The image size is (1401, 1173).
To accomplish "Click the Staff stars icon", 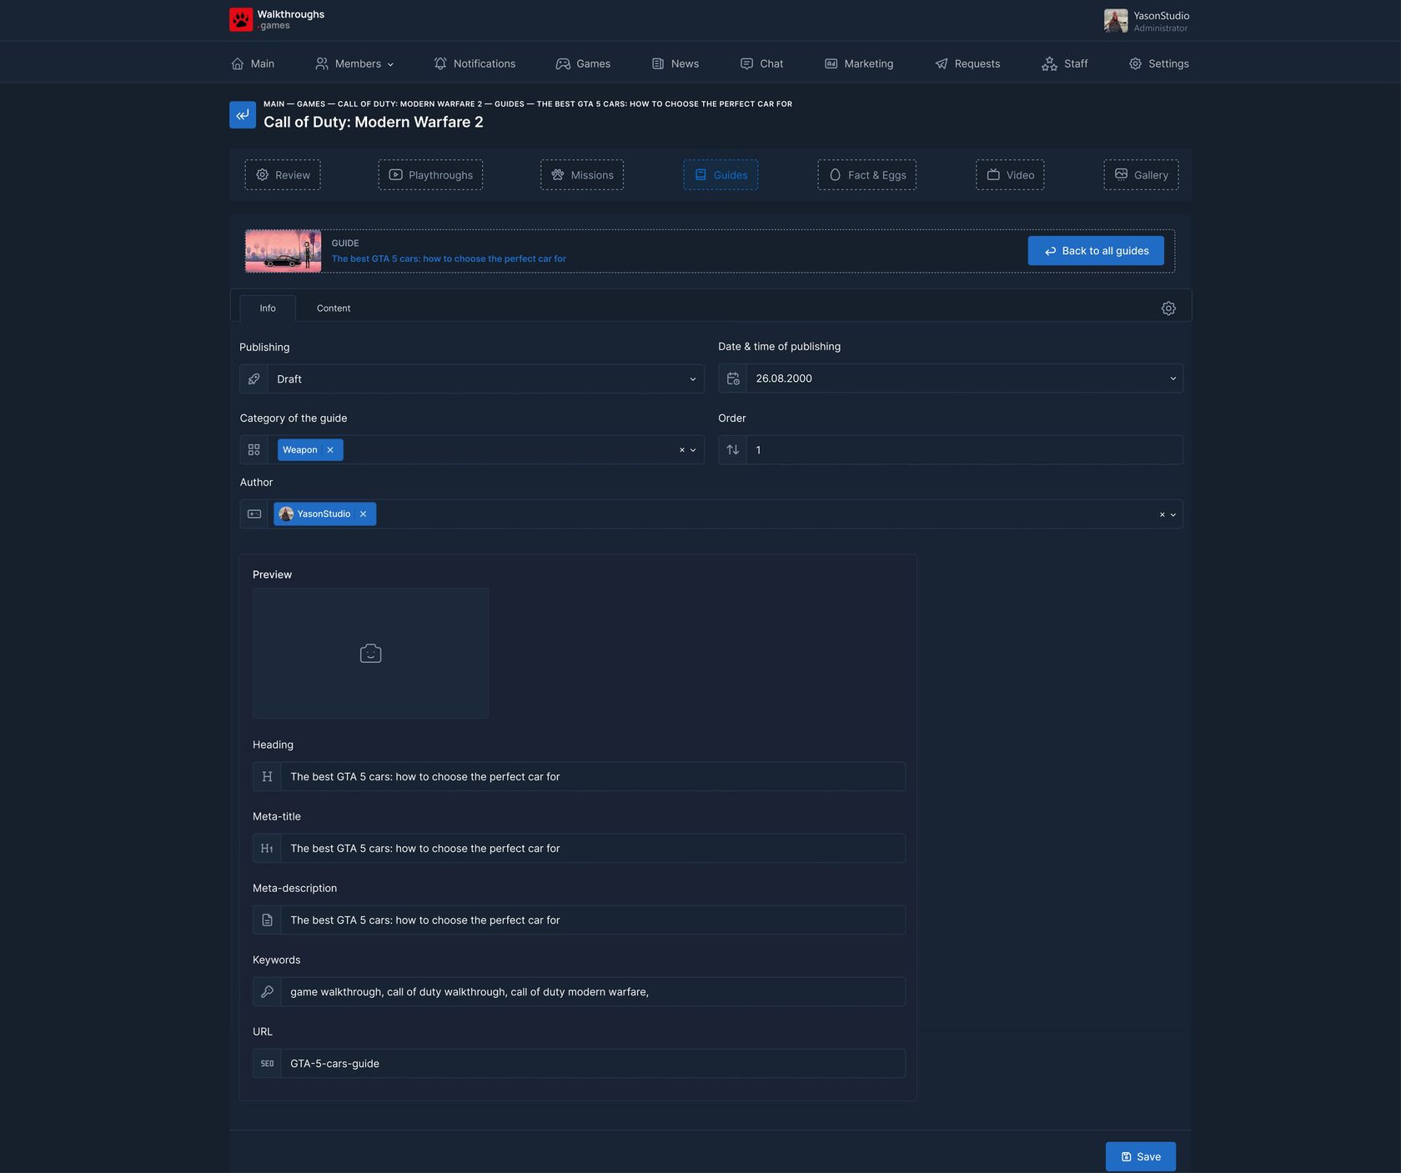I will pyautogui.click(x=1049, y=63).
